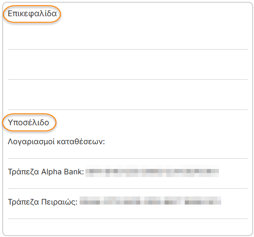The height and width of the screenshot is (237, 254).
Task: Place cursor after the colon in Λογαριασμοί καταθέσεων:
Action: tap(106, 142)
